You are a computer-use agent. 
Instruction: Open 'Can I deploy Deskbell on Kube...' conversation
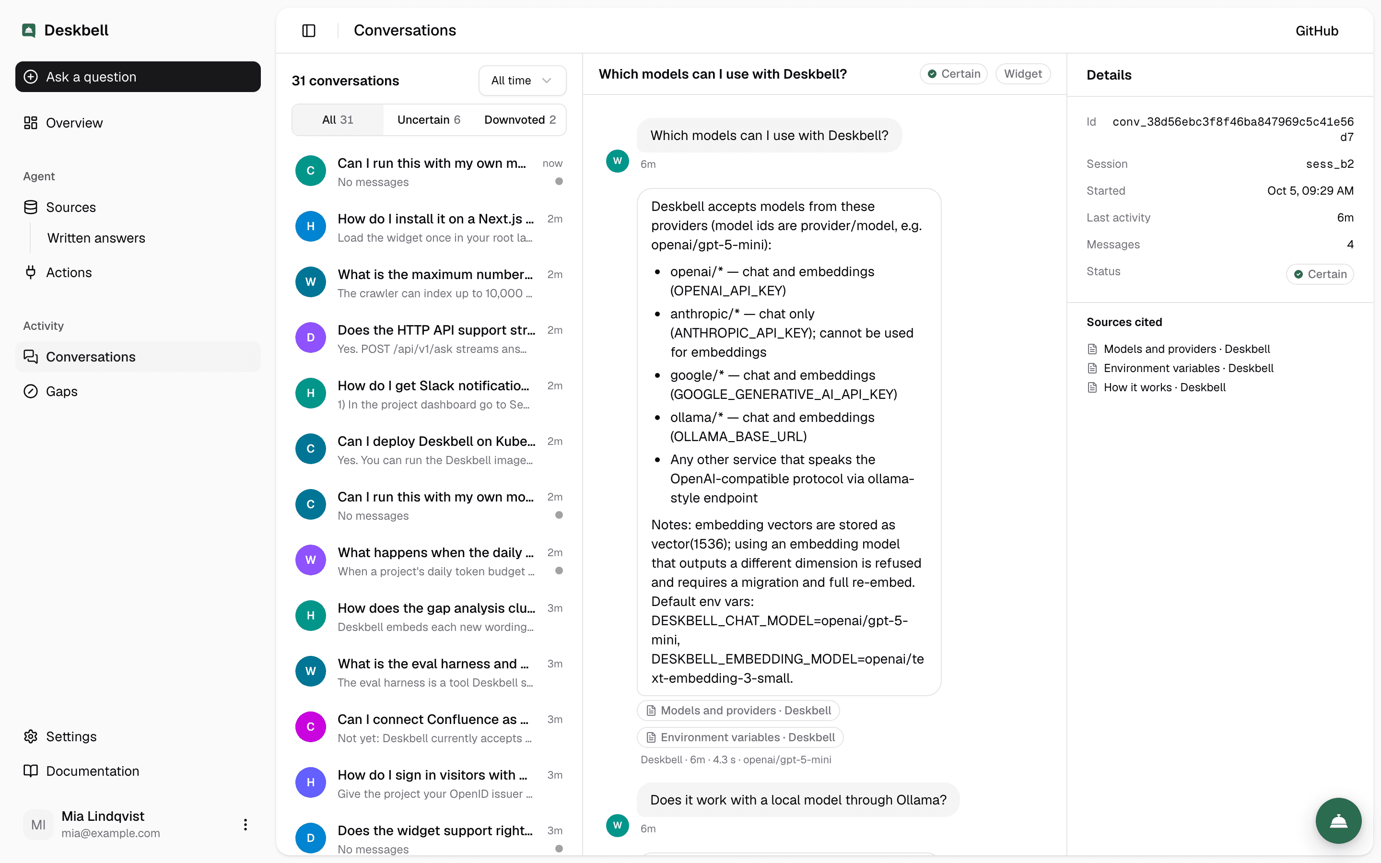pos(429,450)
